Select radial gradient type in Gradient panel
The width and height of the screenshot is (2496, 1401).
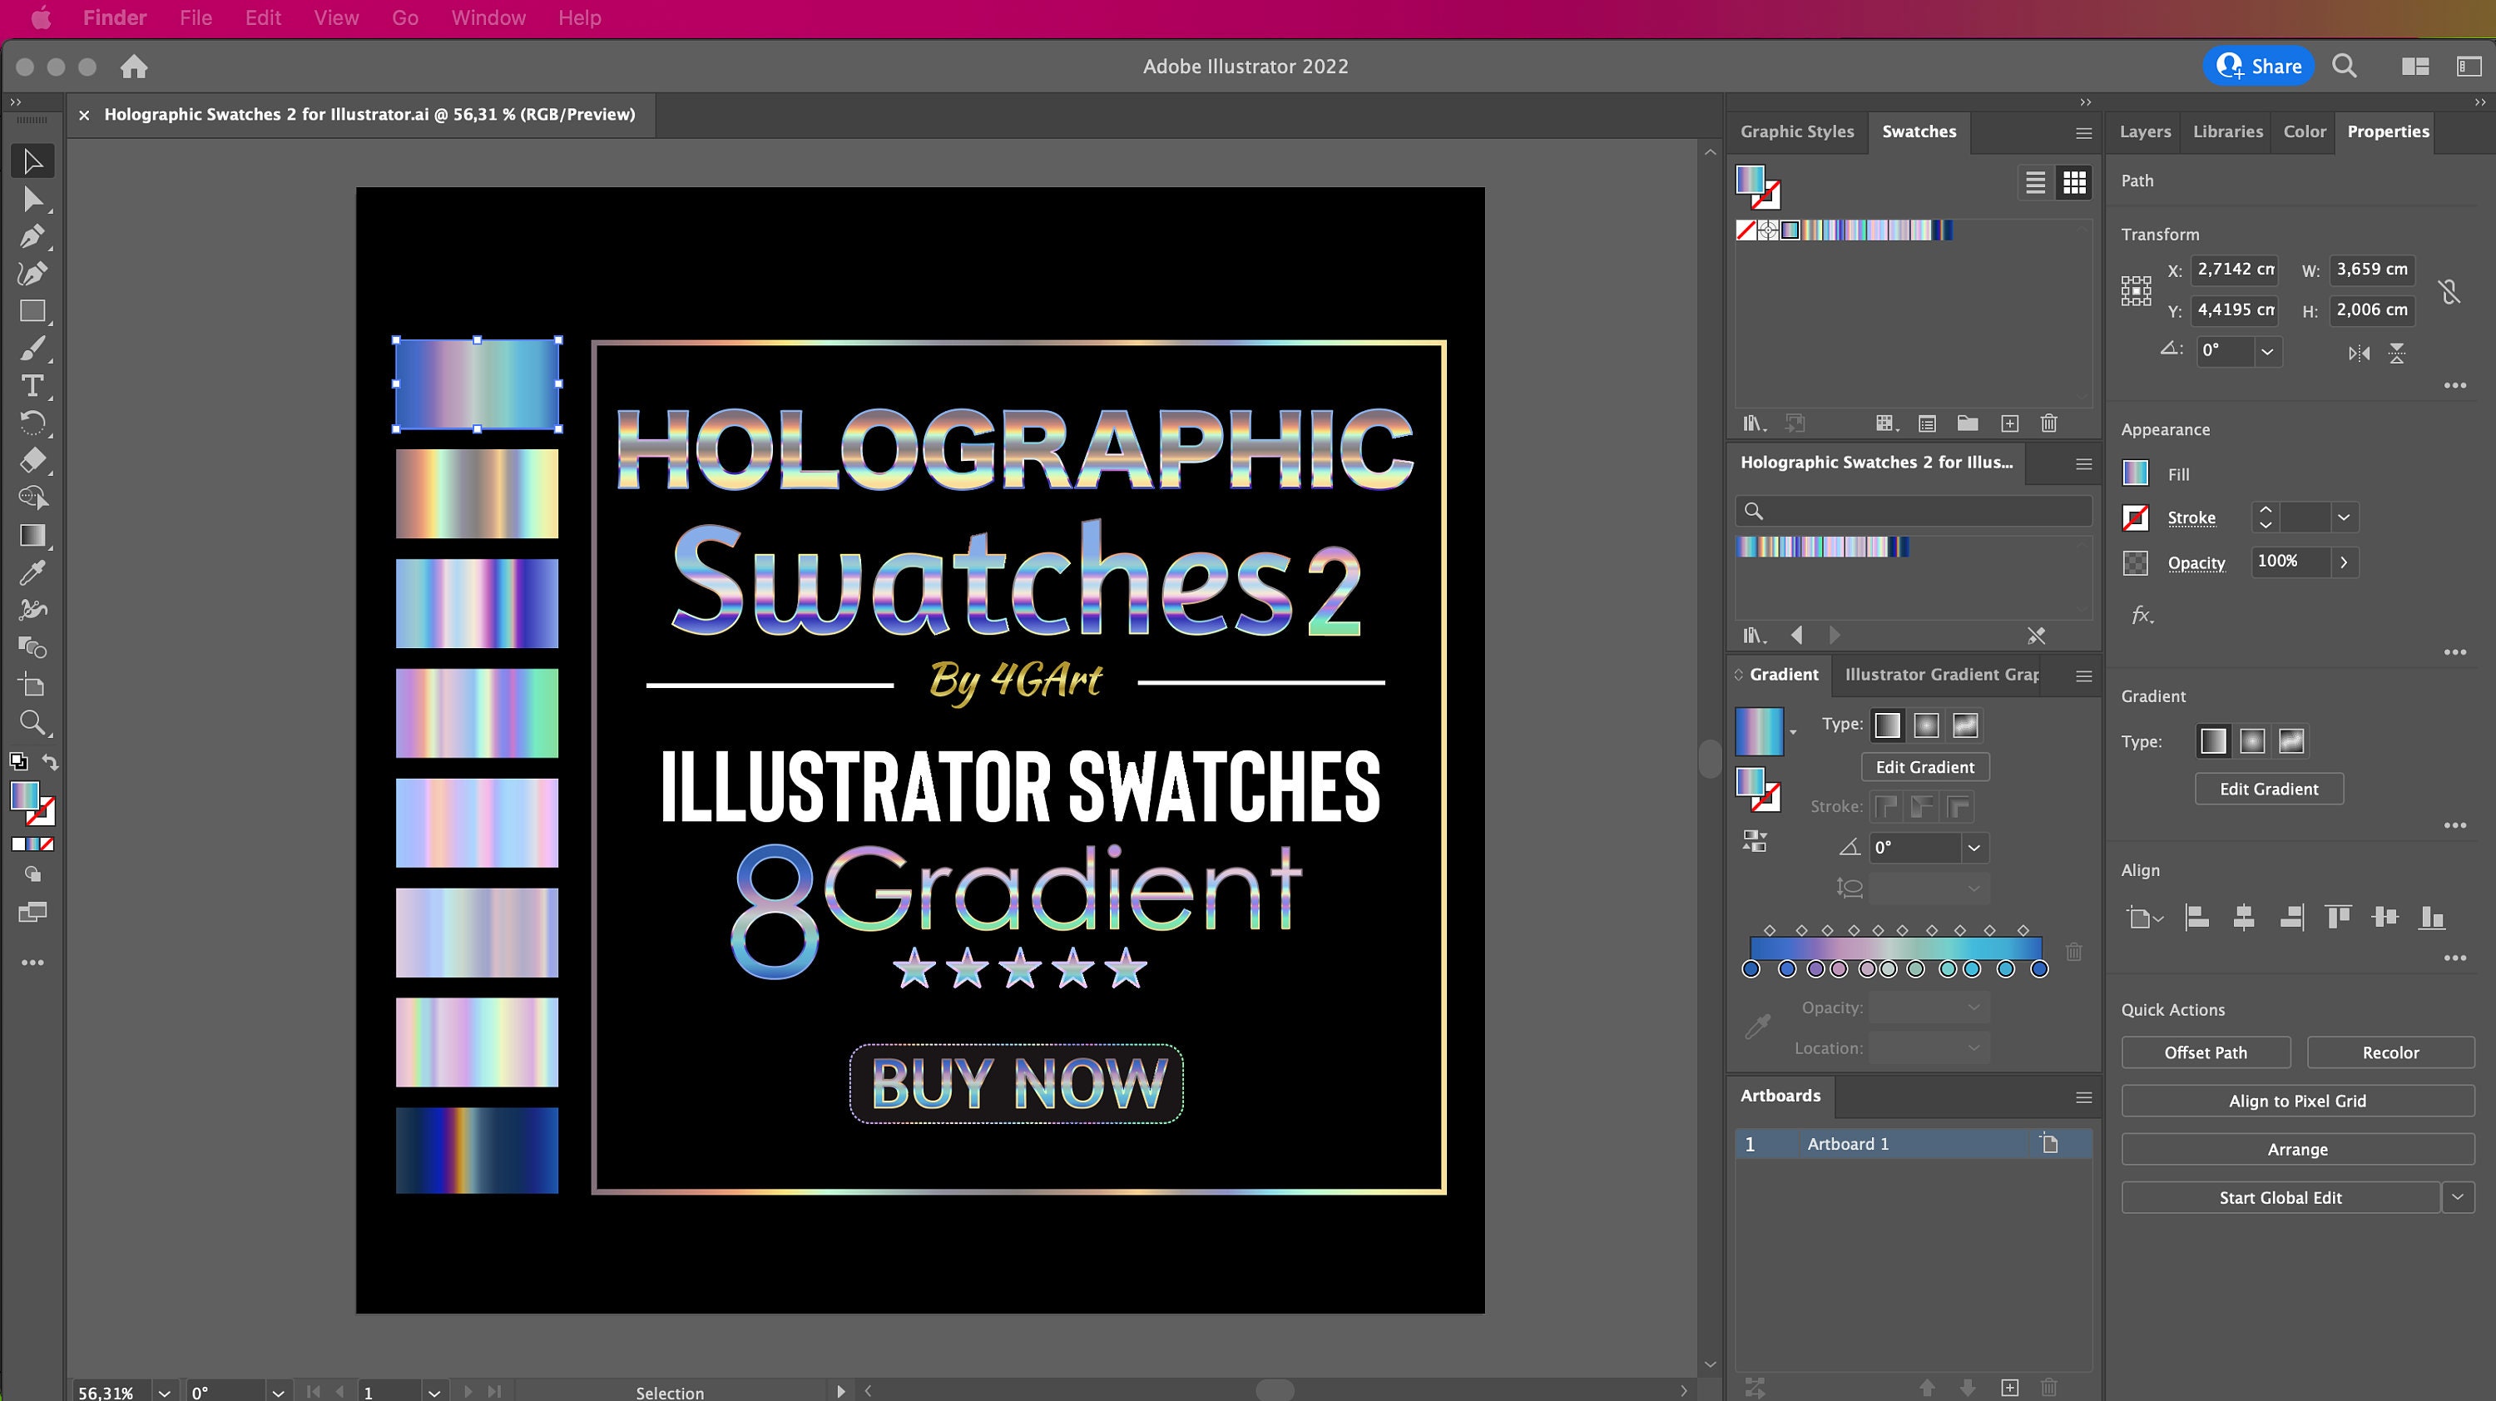1925,725
